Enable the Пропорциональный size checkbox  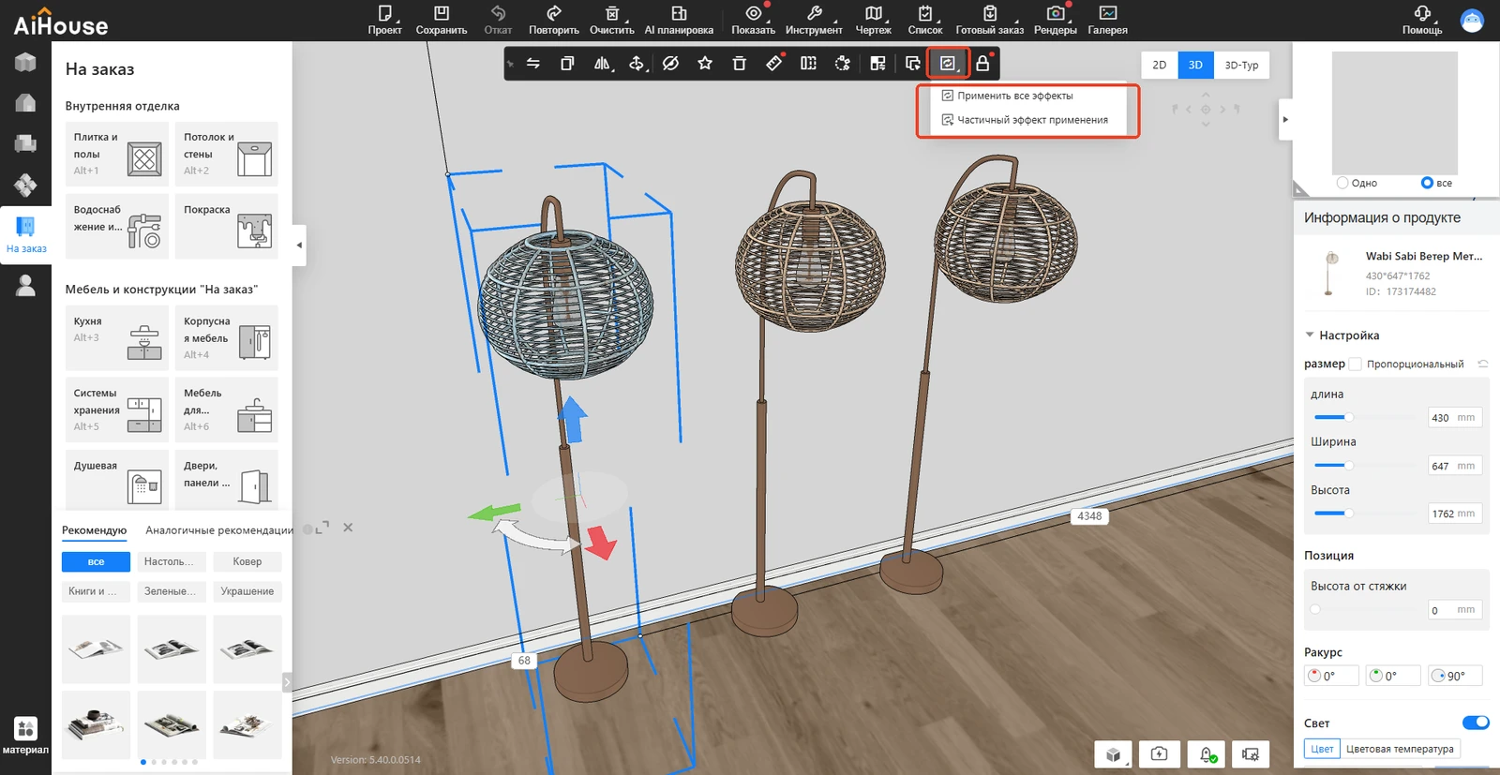1355,365
